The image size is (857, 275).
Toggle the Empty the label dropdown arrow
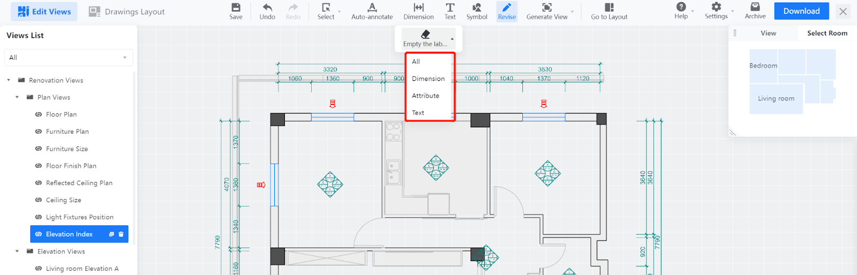point(453,39)
